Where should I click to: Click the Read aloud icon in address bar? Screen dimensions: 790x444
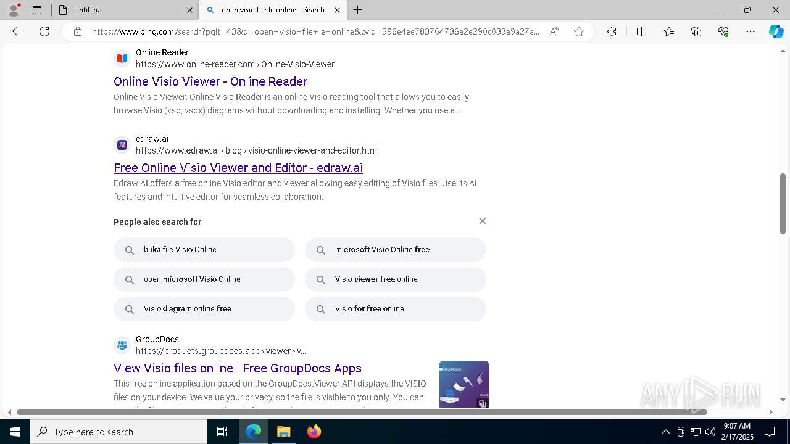tap(554, 31)
